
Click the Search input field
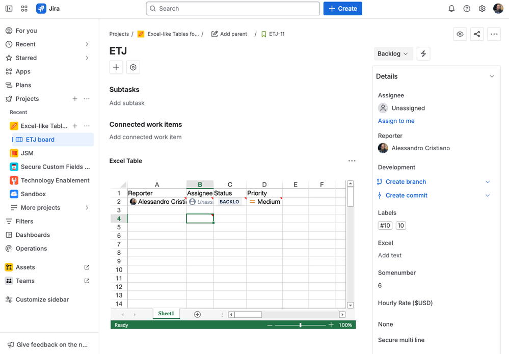pyautogui.click(x=233, y=9)
